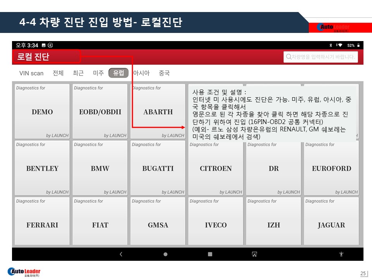Click the 52% battery percentage text
Screen dimensions: 372x279
(351, 45)
